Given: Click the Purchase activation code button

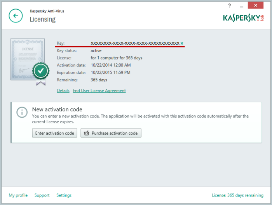Looking at the screenshot, I should tap(111, 133).
